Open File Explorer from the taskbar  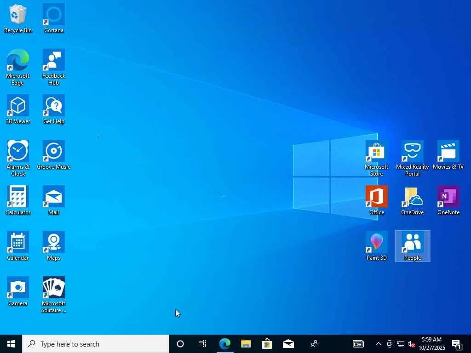coord(246,344)
